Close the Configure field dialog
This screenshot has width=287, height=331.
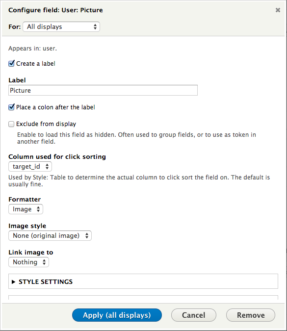click(278, 10)
